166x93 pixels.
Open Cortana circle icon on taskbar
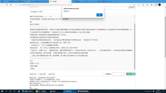(10, 91)
